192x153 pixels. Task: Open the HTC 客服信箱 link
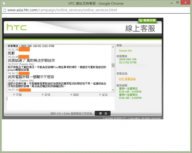[127, 79]
